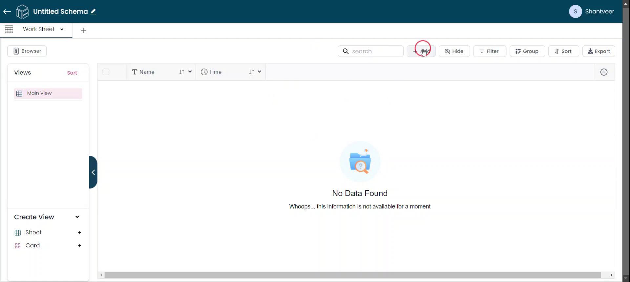
Task: Open the Name column dropdown chevron
Action: (190, 72)
